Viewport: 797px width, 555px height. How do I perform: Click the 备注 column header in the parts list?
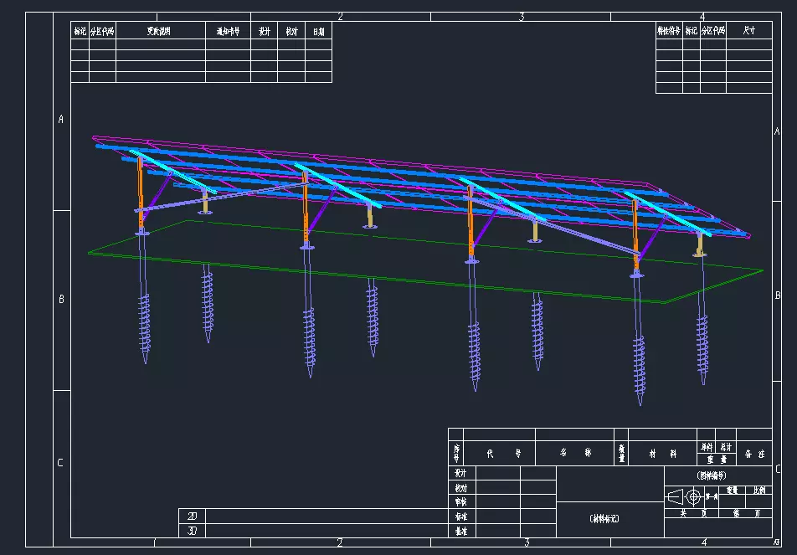click(x=754, y=453)
